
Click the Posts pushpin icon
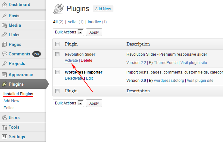[x=4, y=16]
